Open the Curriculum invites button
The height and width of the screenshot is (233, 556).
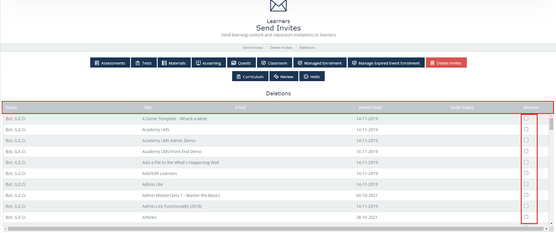pyautogui.click(x=250, y=77)
